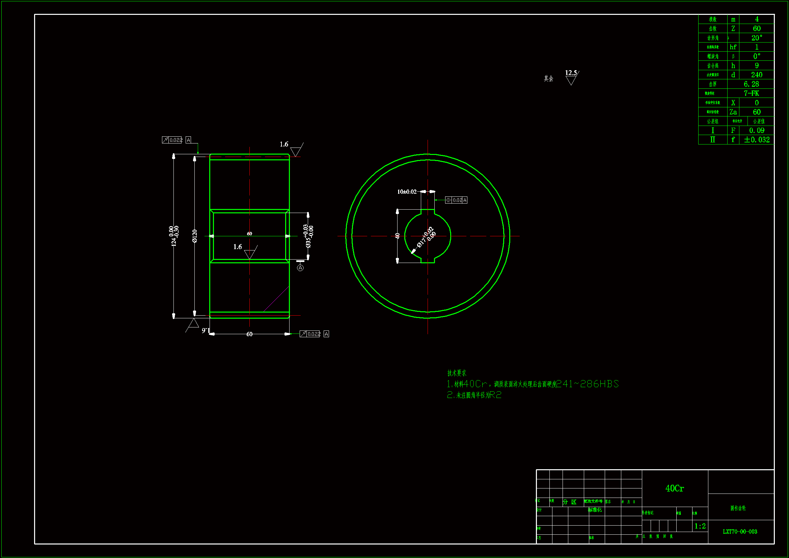The width and height of the screenshot is (789, 558).
Task: Click the 12.5 surface roughness symbol
Action: pyautogui.click(x=571, y=77)
